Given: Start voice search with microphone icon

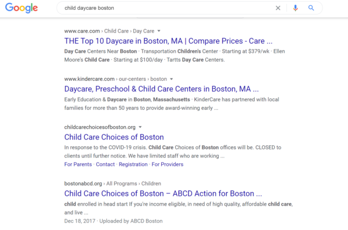Looking at the screenshot, I should pos(295,8).
